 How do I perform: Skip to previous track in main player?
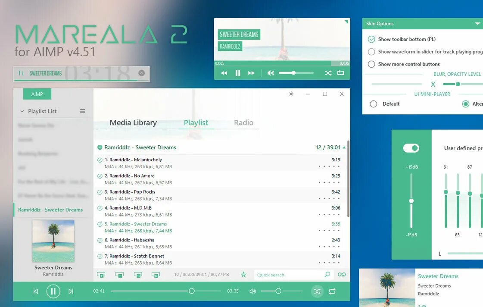pyautogui.click(x=36, y=291)
